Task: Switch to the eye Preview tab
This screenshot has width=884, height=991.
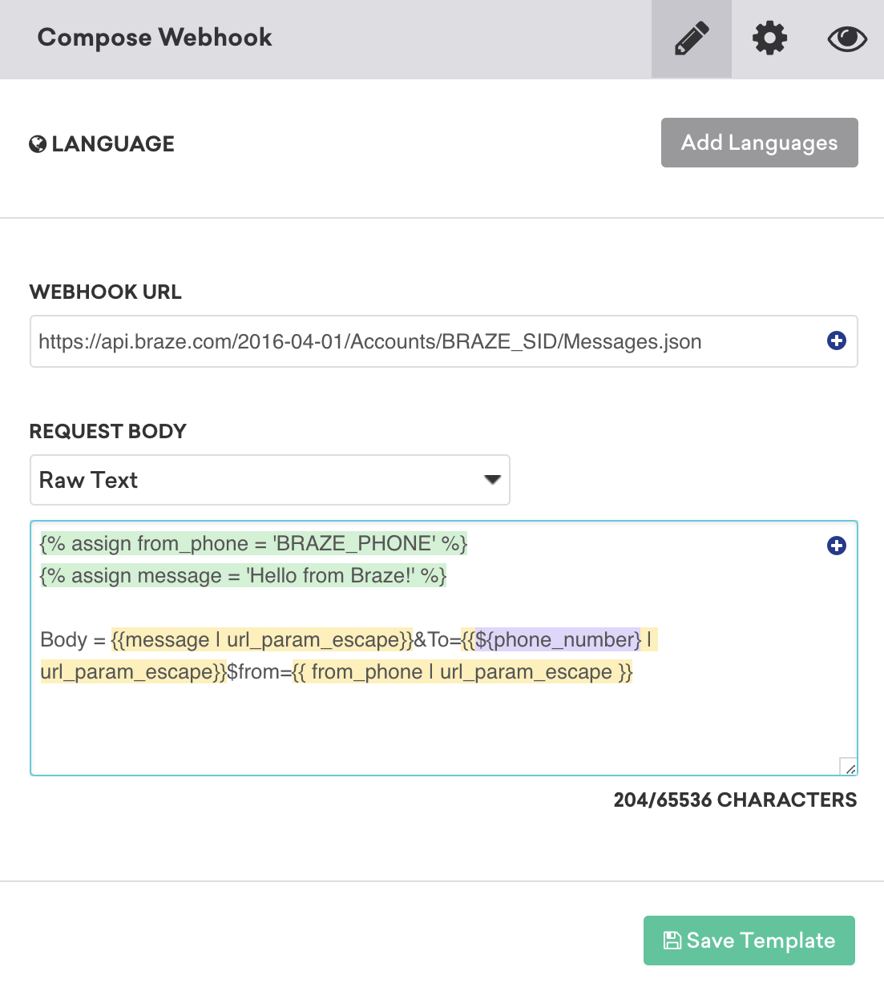Action: pyautogui.click(x=846, y=38)
